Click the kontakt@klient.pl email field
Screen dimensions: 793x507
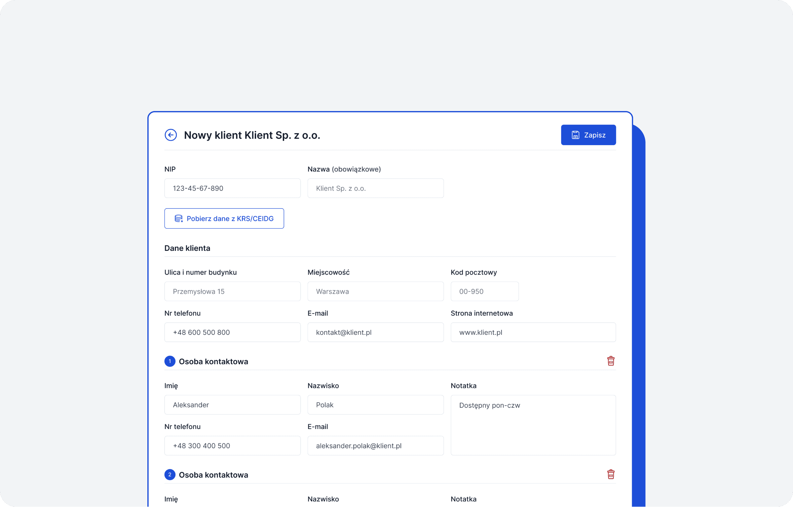(375, 332)
